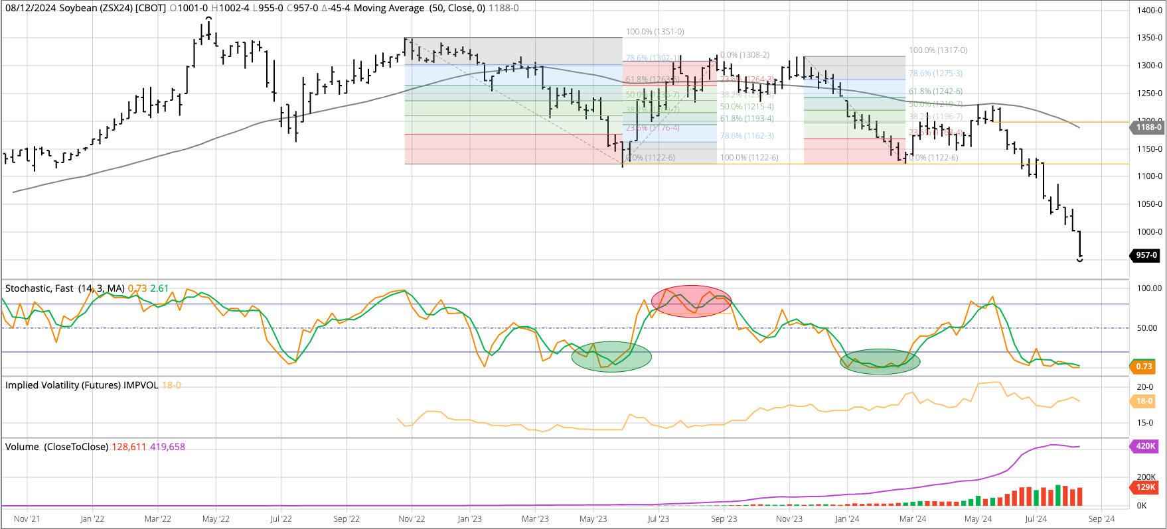Select the purple 420K volume tag
1167x529 pixels.
(x=1145, y=446)
